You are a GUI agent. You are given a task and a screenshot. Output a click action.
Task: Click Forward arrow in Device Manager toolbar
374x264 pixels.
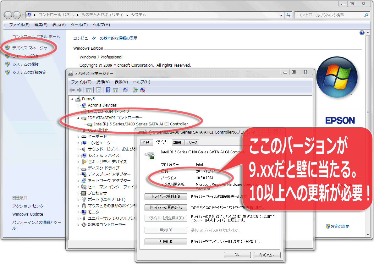[79, 90]
